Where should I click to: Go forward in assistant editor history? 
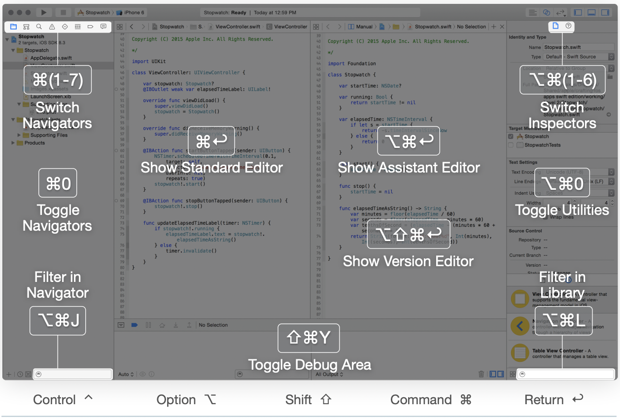click(340, 27)
